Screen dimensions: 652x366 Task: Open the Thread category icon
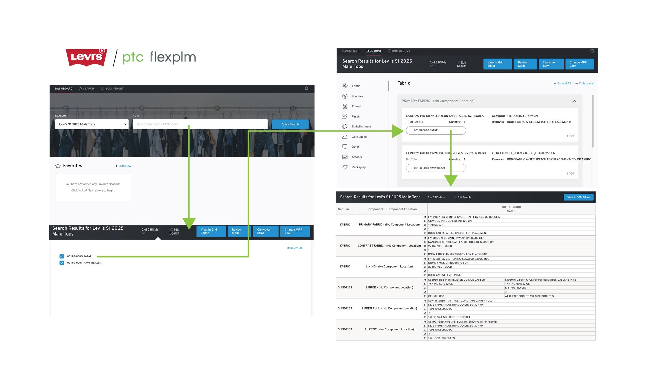[345, 106]
